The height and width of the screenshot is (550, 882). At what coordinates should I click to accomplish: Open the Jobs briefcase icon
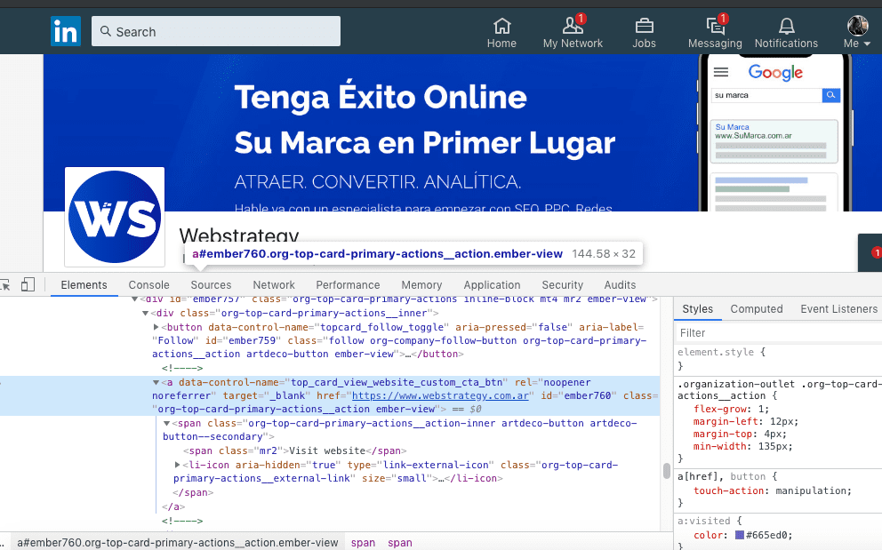click(644, 33)
